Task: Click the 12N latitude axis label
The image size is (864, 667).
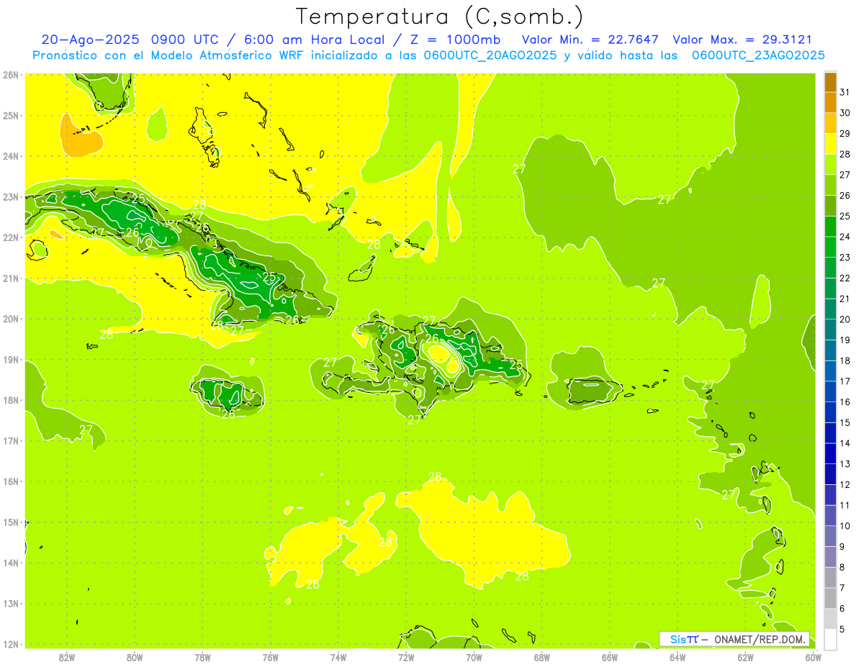Action: 10,644
